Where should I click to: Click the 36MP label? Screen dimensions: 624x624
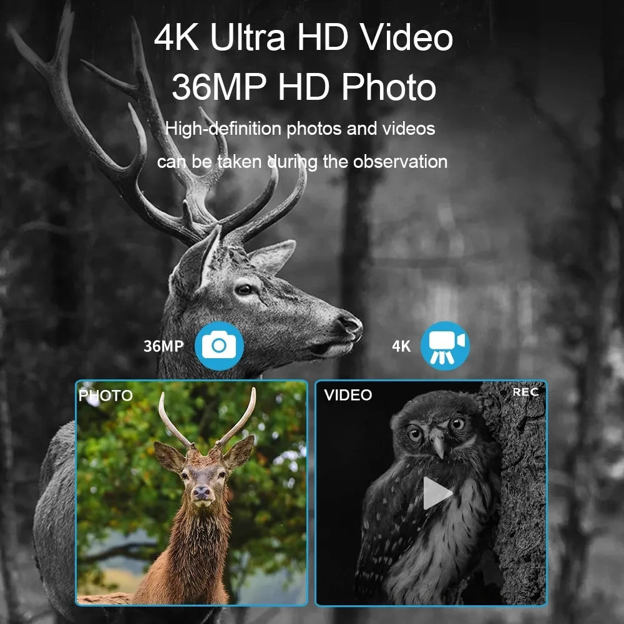tap(163, 346)
